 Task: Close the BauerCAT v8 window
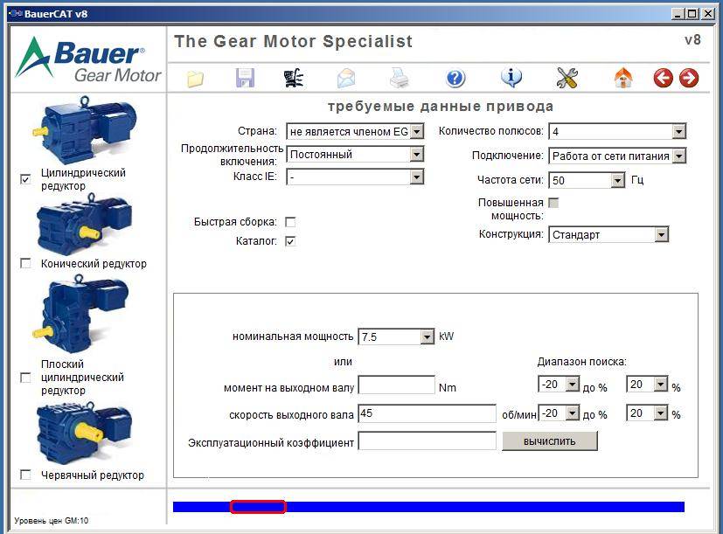coord(708,14)
